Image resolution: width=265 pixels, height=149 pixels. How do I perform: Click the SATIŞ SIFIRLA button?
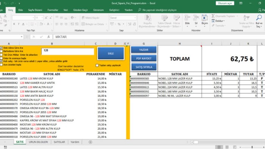144,67
